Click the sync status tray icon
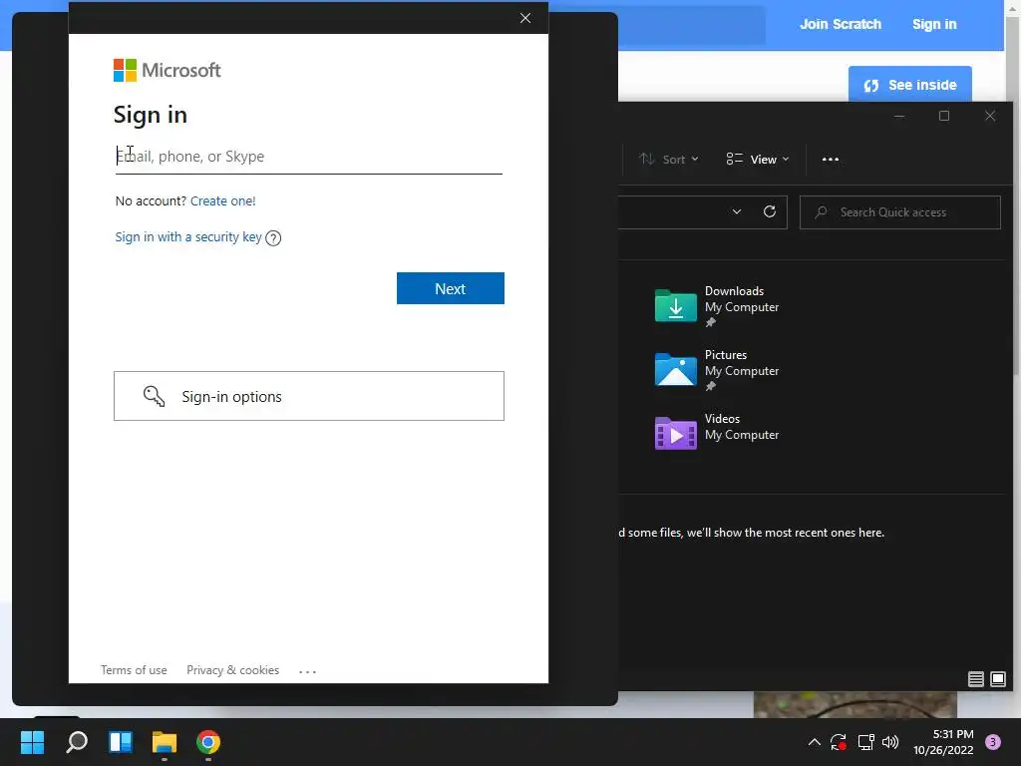Image resolution: width=1021 pixels, height=766 pixels. tap(838, 742)
